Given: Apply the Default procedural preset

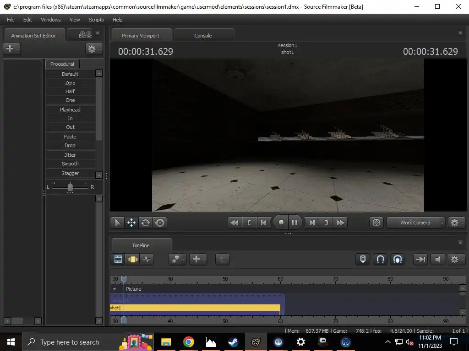Looking at the screenshot, I should (x=70, y=74).
